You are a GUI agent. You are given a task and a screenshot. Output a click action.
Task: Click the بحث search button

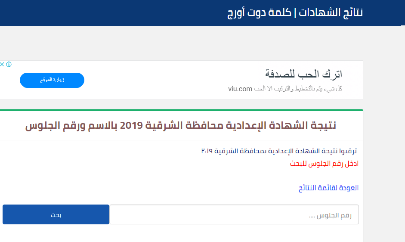pyautogui.click(x=56, y=214)
